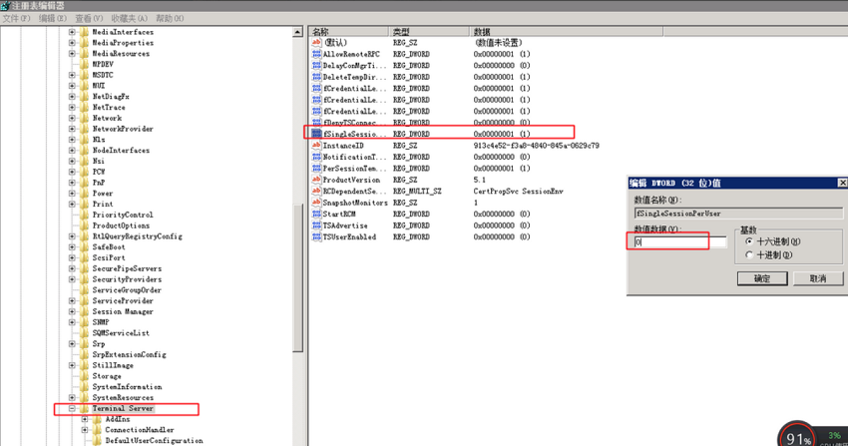Click the TSUserEnabled DWORD icon
848x446 pixels.
pos(316,236)
